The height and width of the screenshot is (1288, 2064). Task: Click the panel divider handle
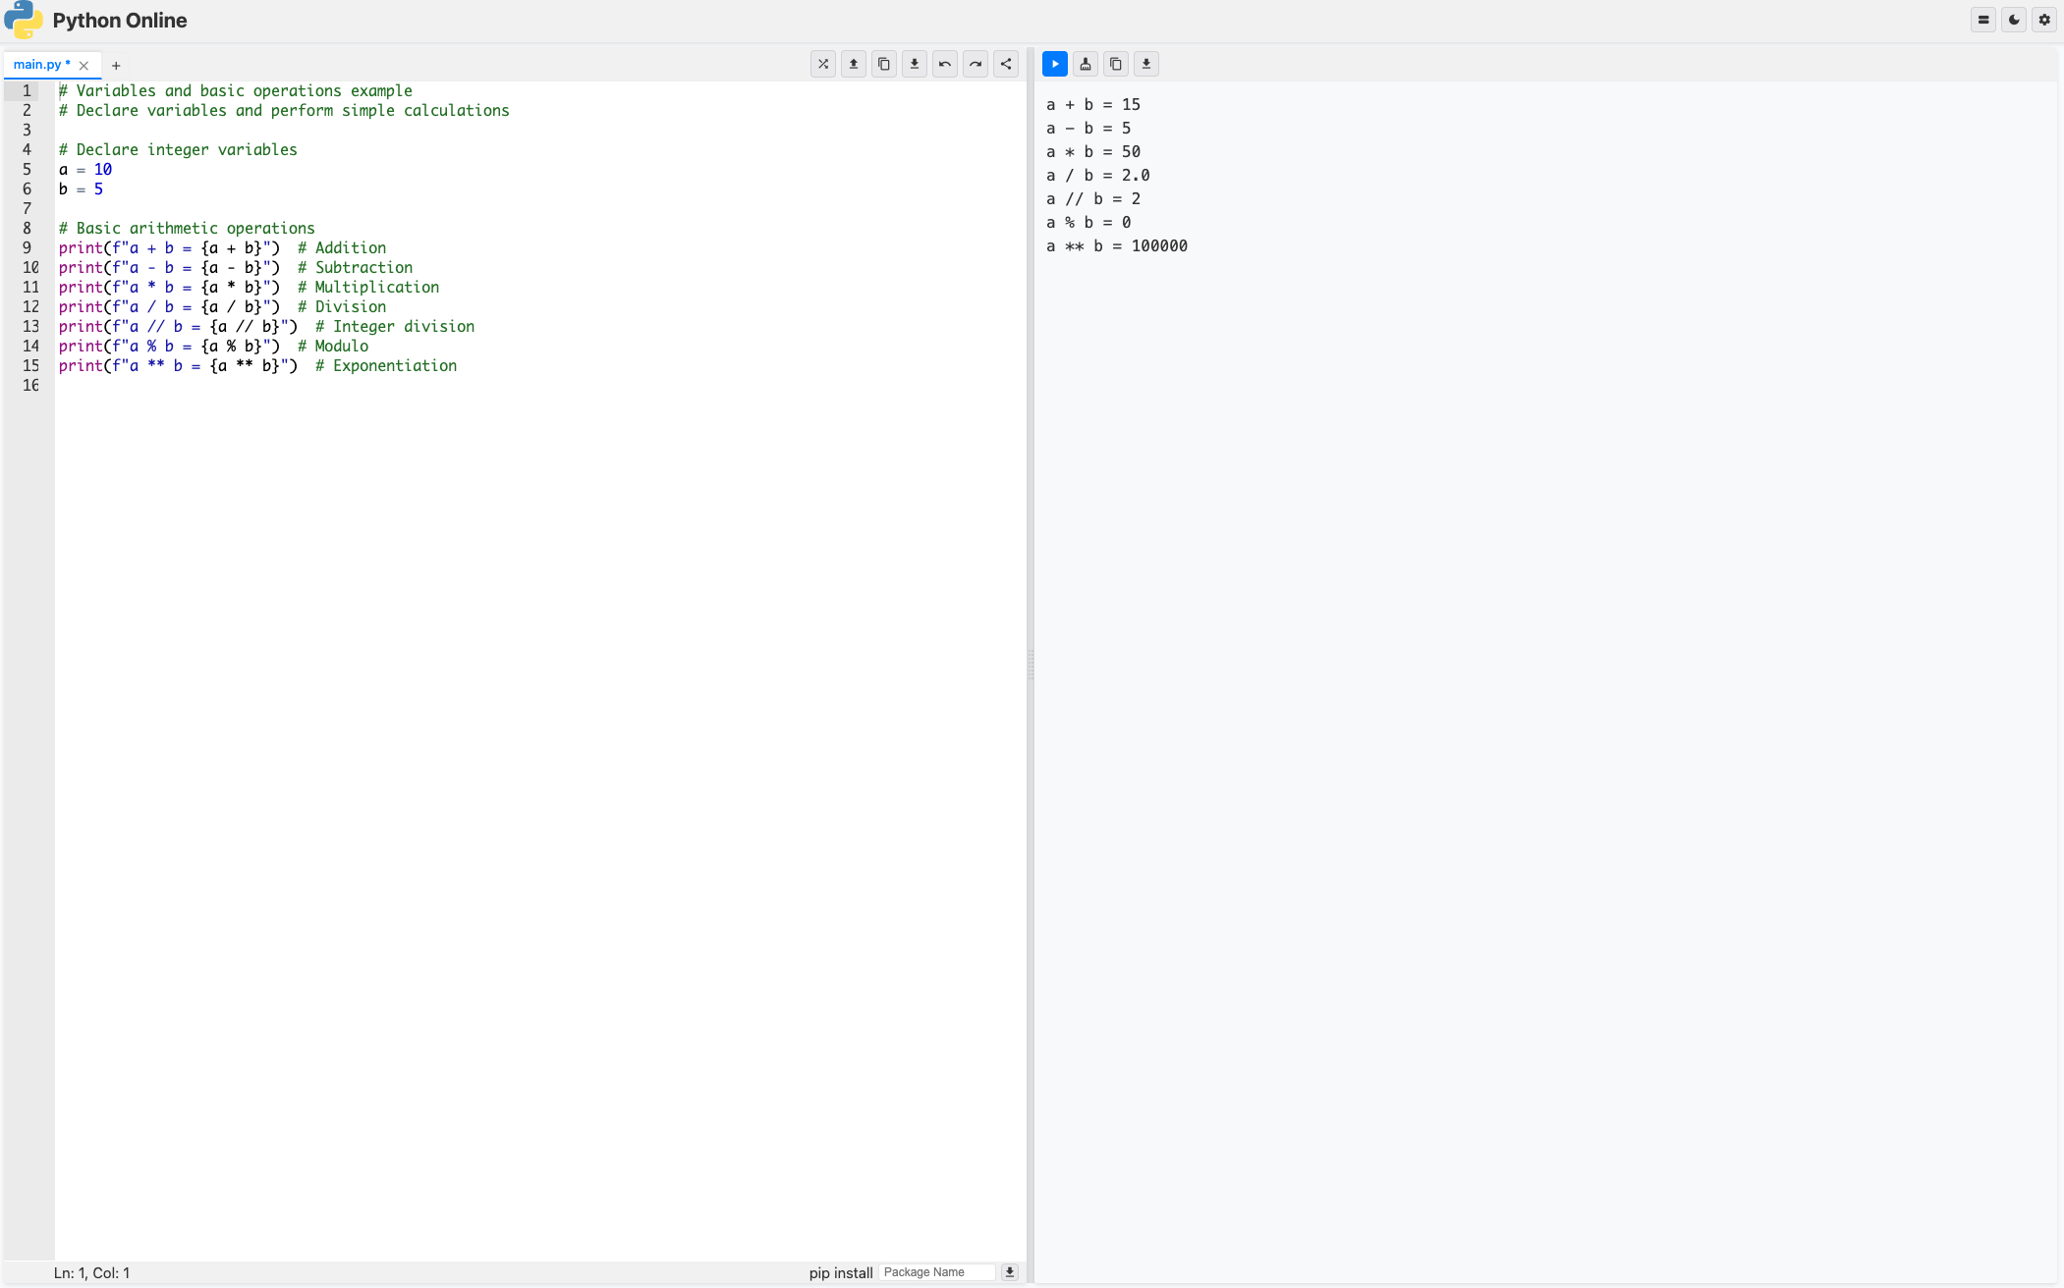[x=1031, y=664]
